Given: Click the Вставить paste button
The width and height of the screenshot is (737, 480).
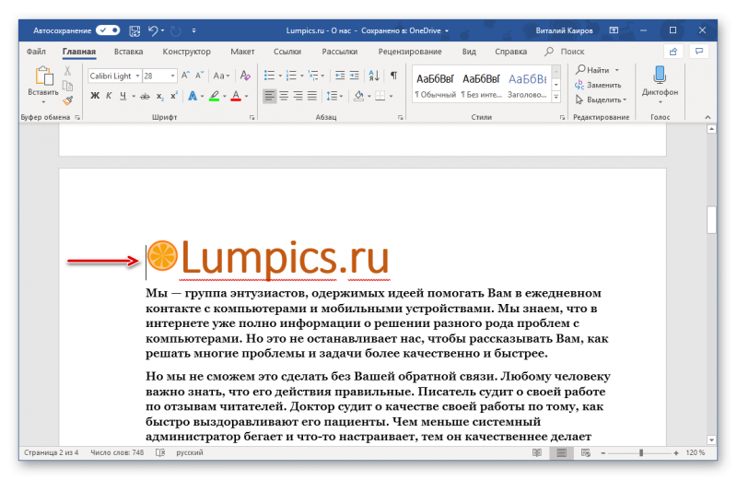Looking at the screenshot, I should [43, 85].
